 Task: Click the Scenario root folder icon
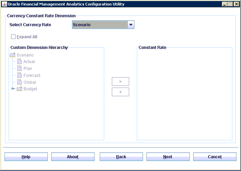click(12, 55)
